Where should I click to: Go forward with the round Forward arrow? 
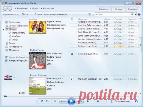pos(10,9)
